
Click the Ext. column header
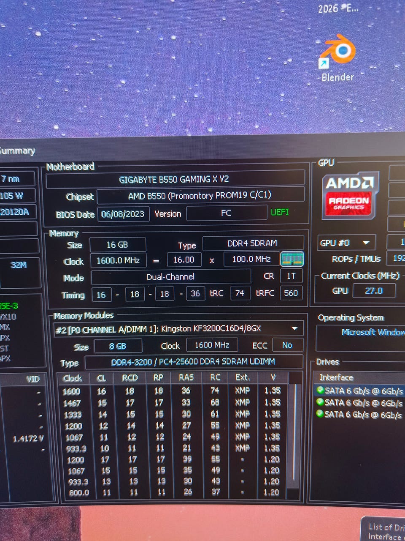pyautogui.click(x=243, y=377)
